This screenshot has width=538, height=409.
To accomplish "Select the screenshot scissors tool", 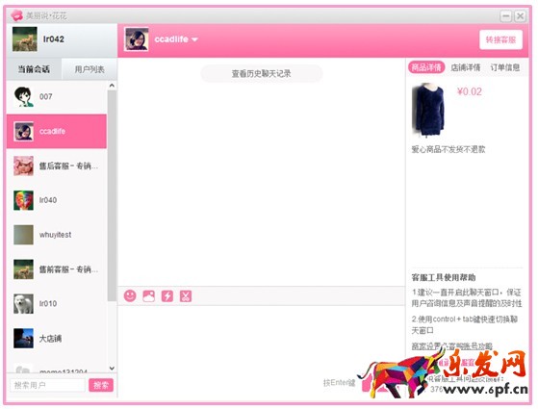I will 186,295.
